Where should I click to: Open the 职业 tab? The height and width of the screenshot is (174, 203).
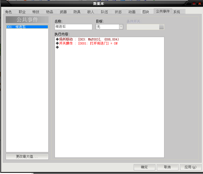(x=24, y=12)
